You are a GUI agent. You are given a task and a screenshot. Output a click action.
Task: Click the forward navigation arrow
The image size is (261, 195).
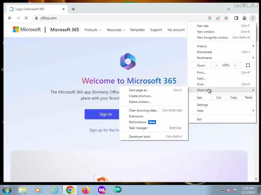(x=18, y=18)
